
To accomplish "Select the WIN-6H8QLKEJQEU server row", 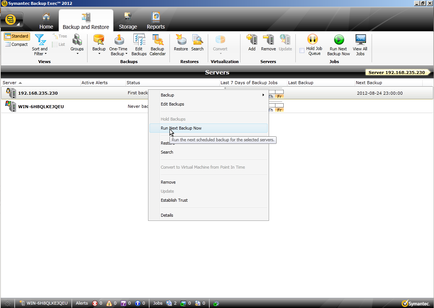I will (41, 107).
